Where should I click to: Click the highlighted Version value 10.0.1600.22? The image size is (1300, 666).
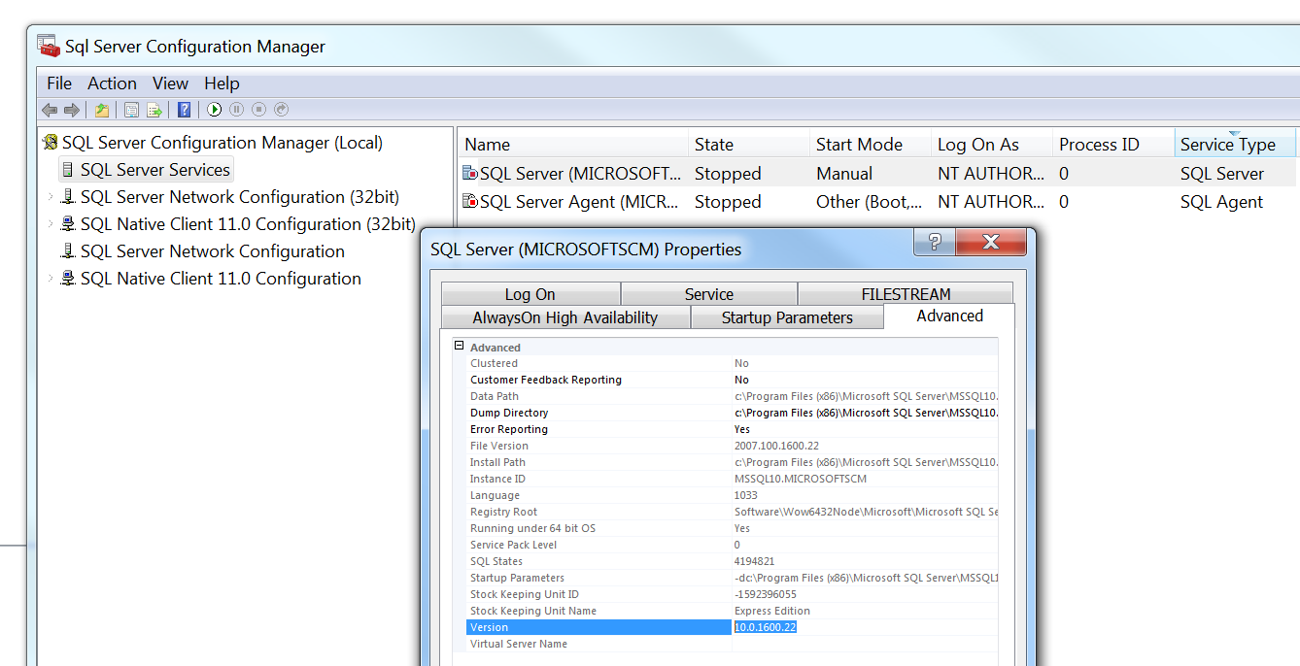[x=766, y=627]
